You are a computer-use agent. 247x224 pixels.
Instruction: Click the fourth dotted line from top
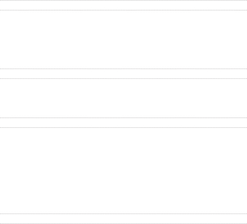(x=124, y=79)
